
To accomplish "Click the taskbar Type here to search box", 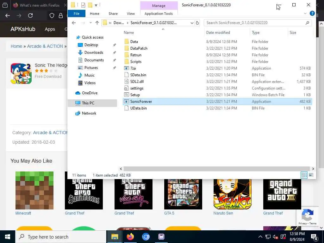I will point(60,237).
